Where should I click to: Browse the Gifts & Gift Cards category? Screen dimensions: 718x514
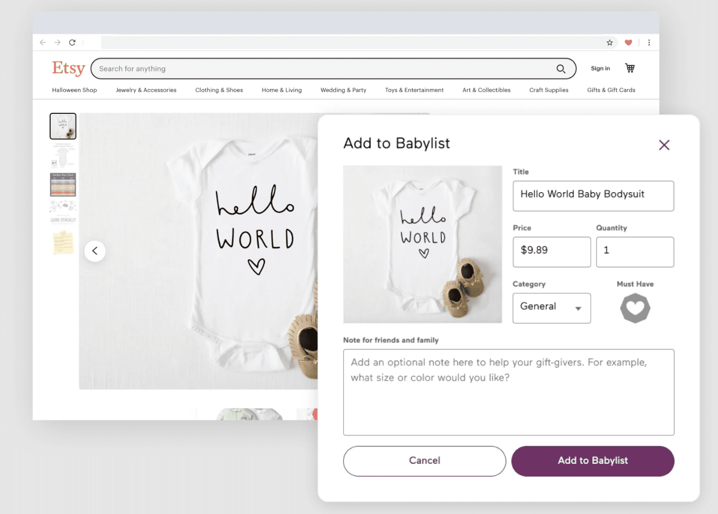click(611, 90)
